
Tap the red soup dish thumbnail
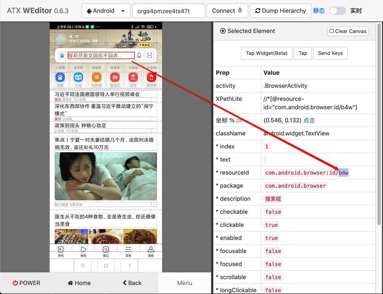coord(106,236)
